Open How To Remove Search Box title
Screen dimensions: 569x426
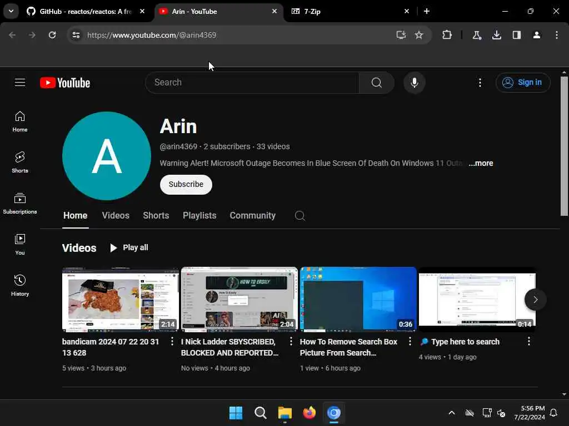(348, 347)
